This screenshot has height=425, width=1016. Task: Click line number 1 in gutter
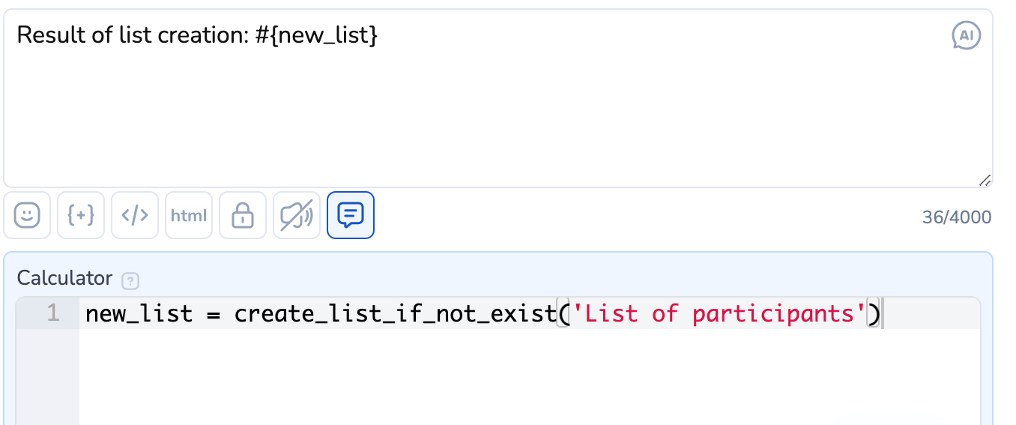coord(52,313)
